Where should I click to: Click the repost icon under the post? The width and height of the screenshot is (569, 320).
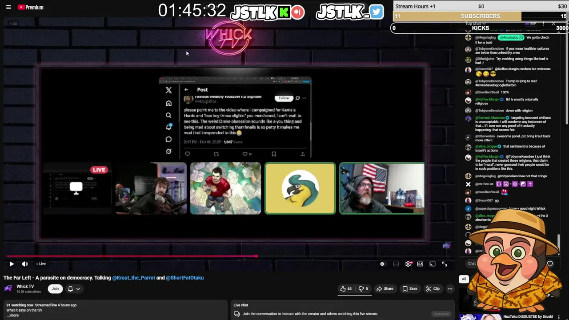(x=216, y=154)
